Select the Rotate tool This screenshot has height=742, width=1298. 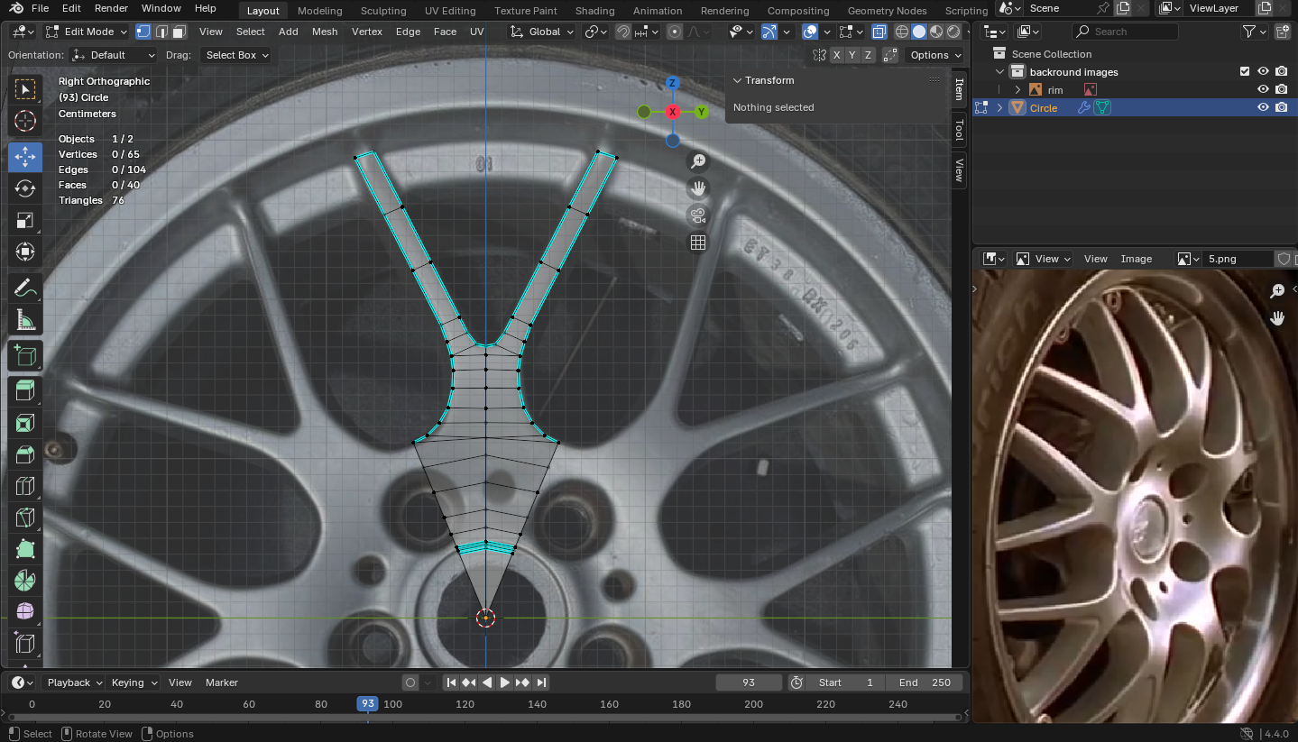[x=25, y=188]
